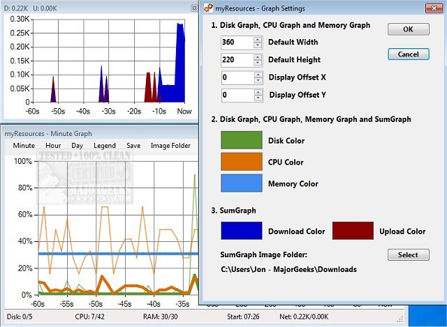Viewport: 447px width, 327px height.
Task: Click the 'myResources - Graph Settings' title text
Action: [260, 8]
